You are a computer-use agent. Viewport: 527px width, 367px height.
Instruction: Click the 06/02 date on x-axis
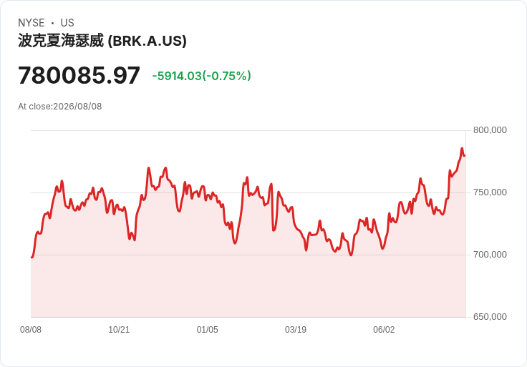pyautogui.click(x=384, y=330)
